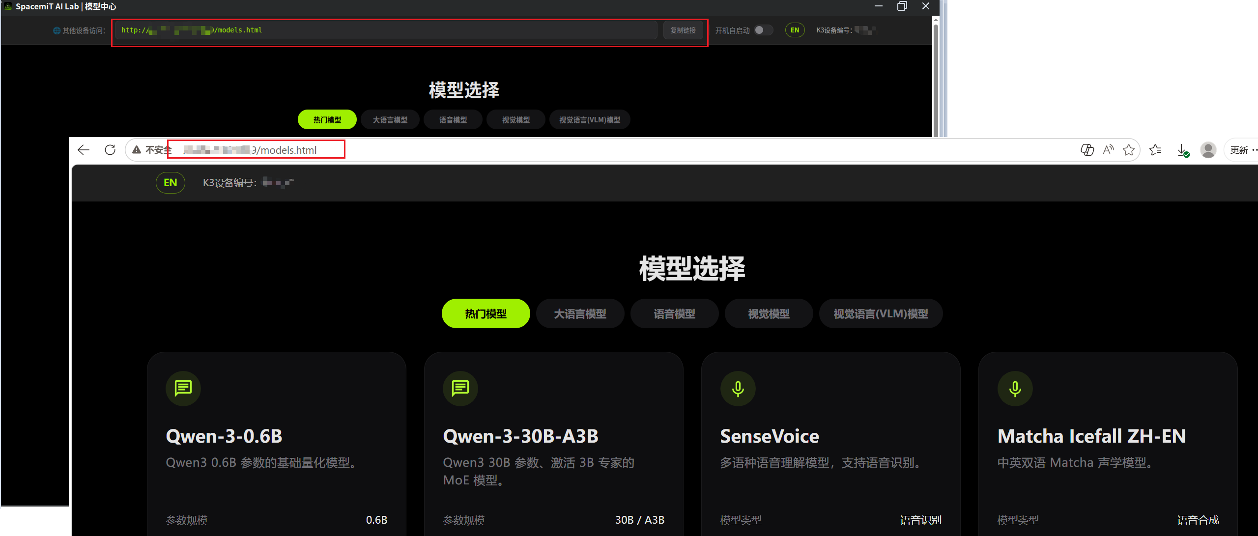This screenshot has width=1258, height=536.
Task: Click the K3设备编号 label in browser page
Action: 229,183
